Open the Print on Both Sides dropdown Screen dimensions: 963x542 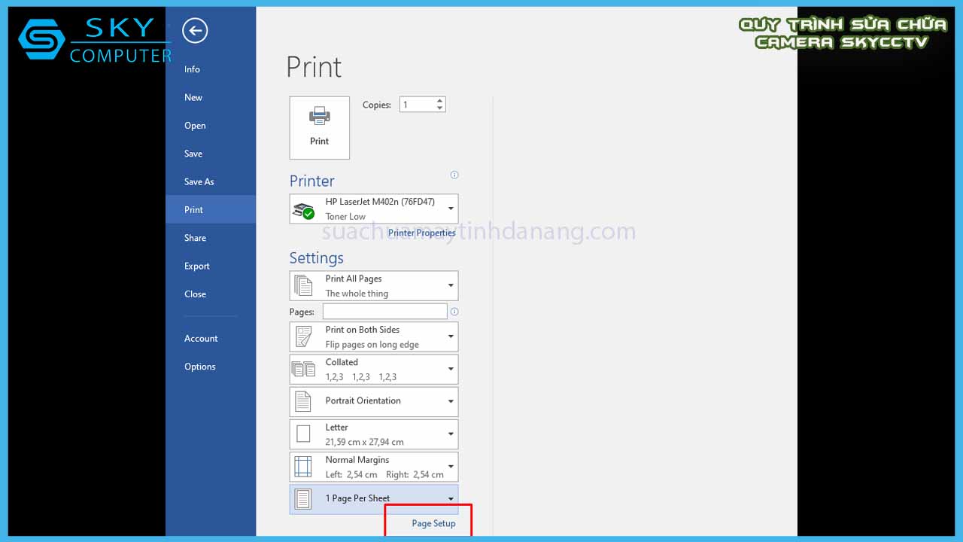451,336
